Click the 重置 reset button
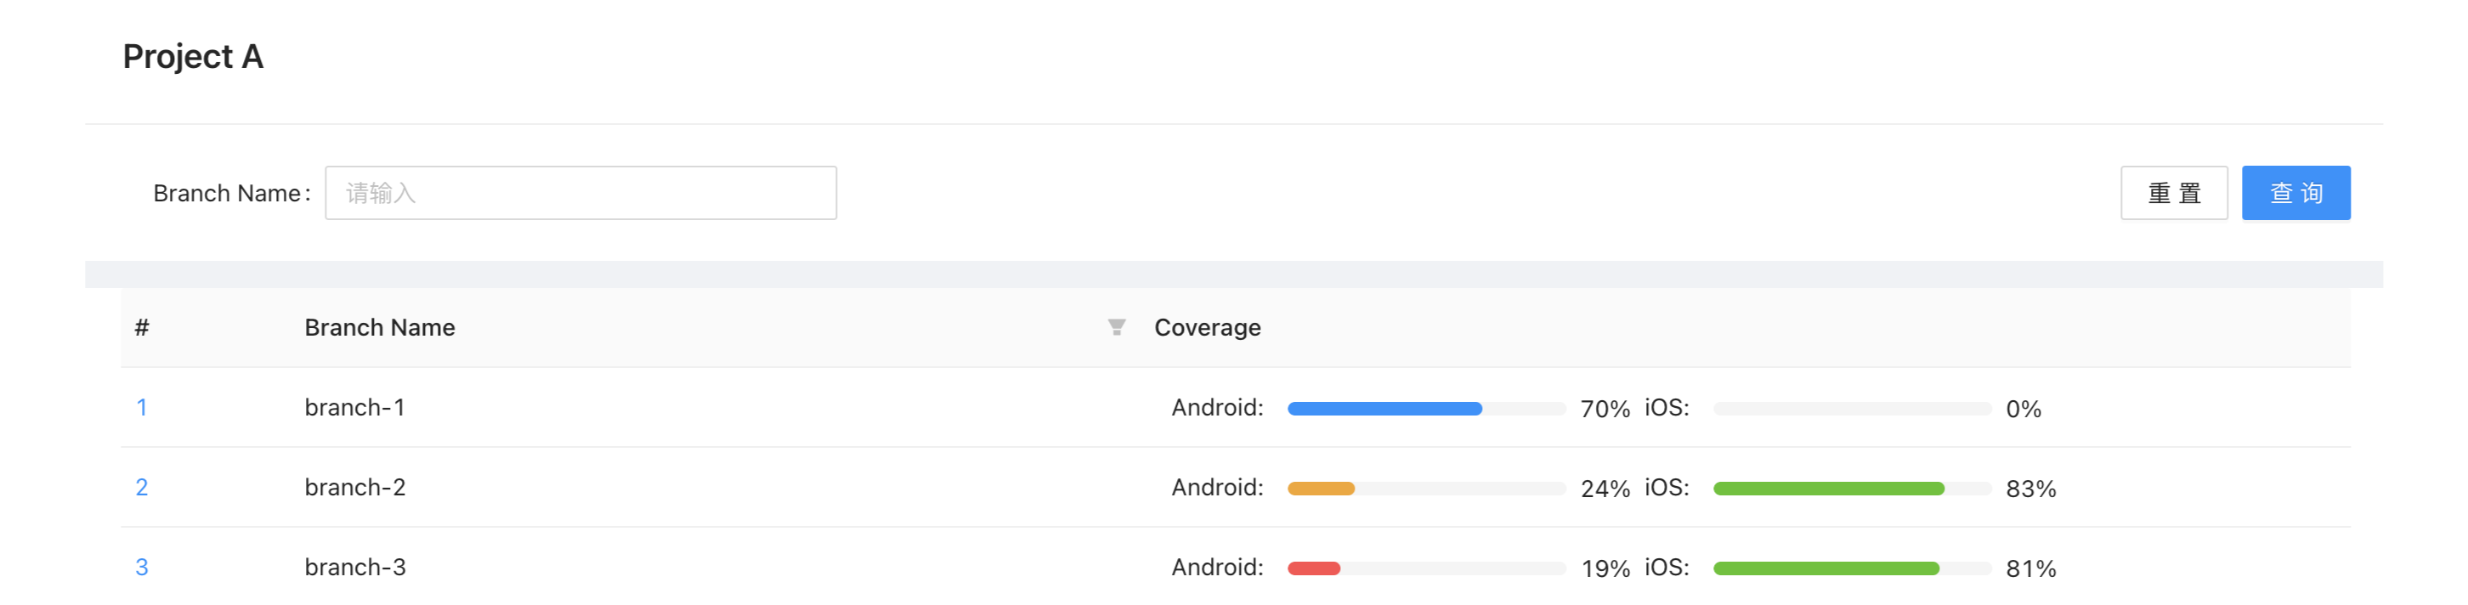2468x605 pixels. (2174, 192)
